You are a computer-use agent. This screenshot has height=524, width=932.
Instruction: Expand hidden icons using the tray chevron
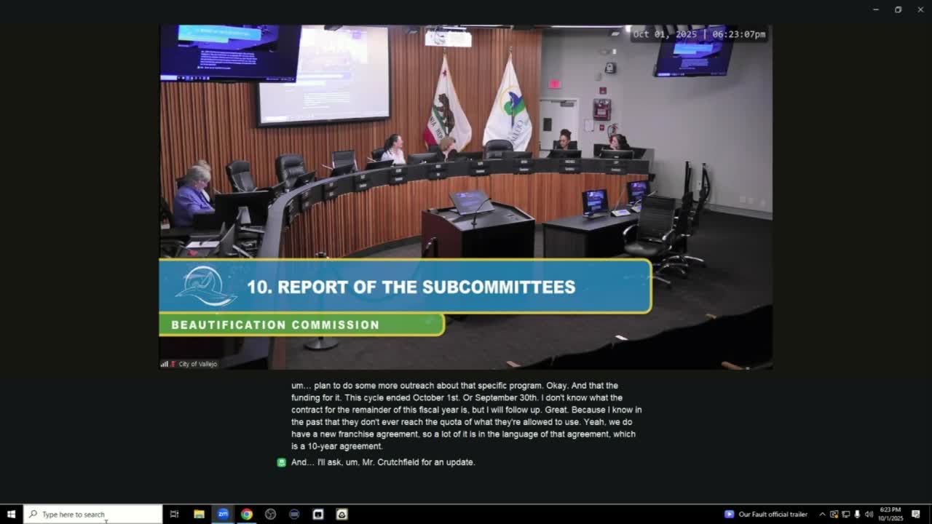(823, 514)
